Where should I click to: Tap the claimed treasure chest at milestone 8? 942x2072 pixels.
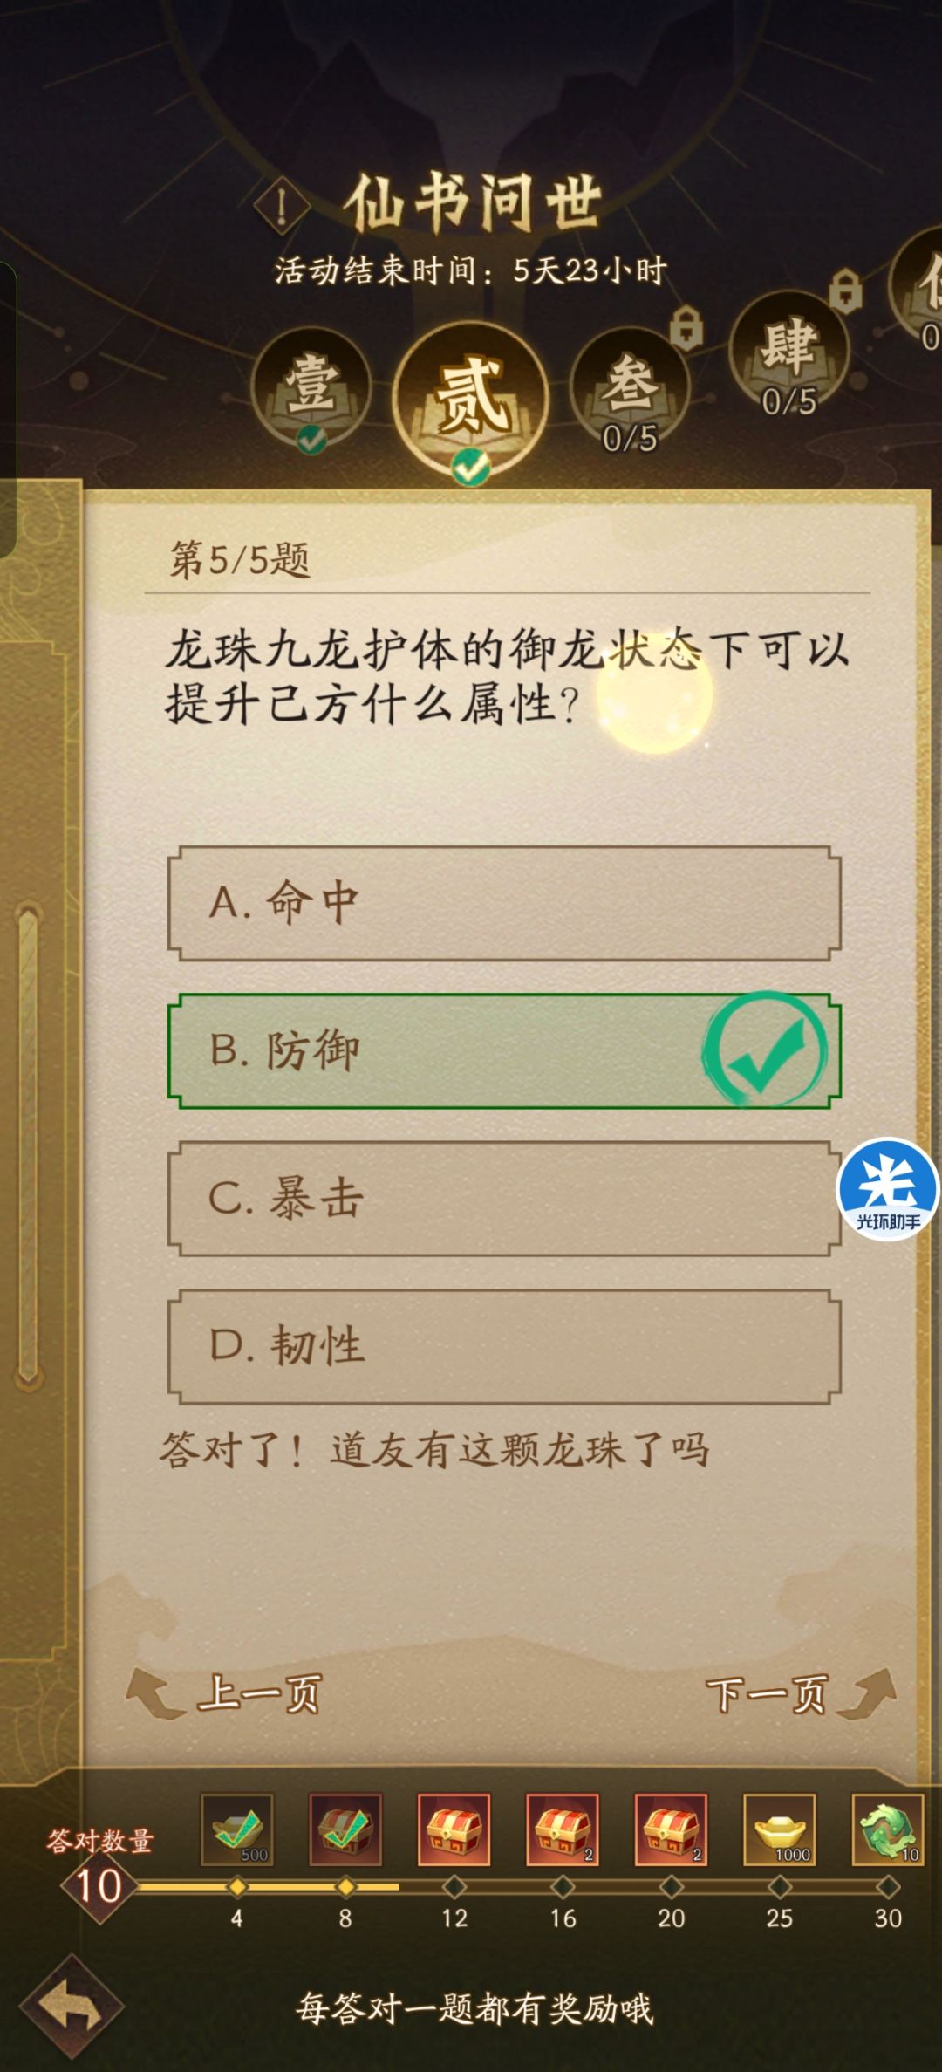[345, 1830]
